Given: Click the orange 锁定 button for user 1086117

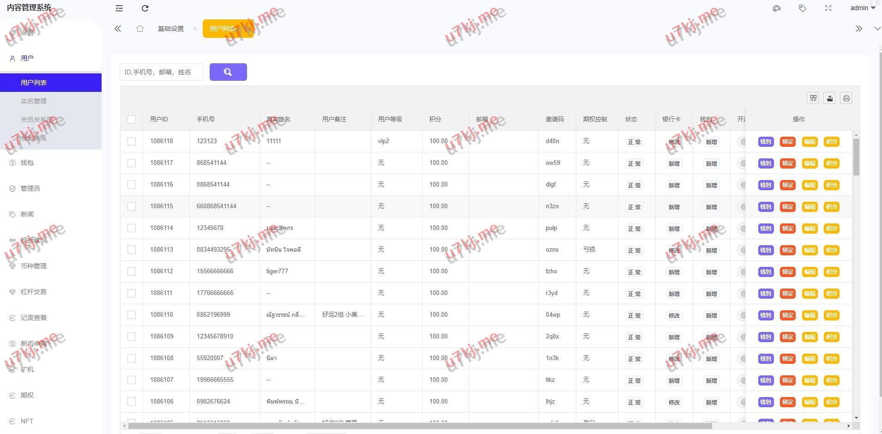Looking at the screenshot, I should [x=787, y=163].
